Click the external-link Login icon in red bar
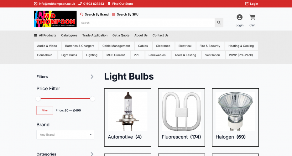This screenshot has height=156, width=292. click(247, 4)
